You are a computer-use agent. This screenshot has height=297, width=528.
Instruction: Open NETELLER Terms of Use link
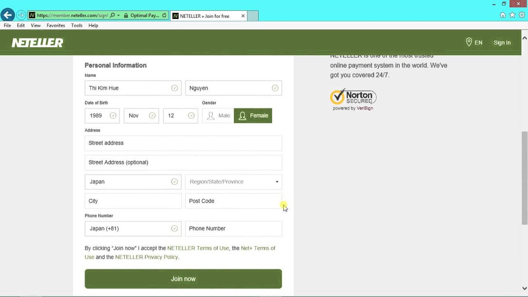pos(198,248)
